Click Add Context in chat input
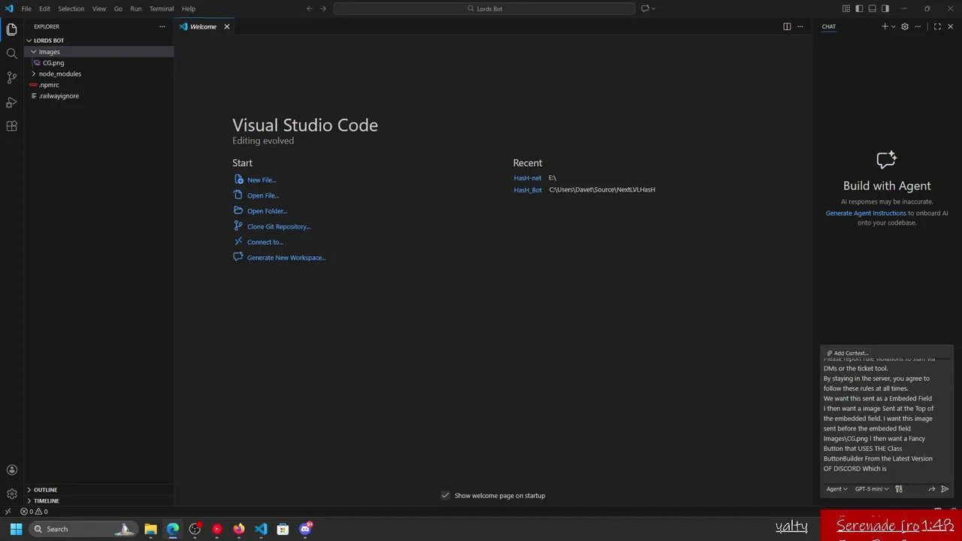Screen dimensions: 962x541 (x=847, y=353)
